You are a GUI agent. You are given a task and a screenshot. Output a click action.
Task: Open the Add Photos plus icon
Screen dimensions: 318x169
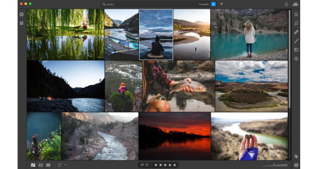pos(22,14)
